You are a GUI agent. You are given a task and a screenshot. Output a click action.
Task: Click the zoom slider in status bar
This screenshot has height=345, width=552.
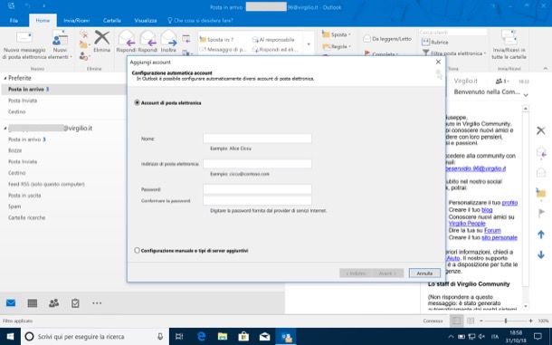click(x=506, y=321)
